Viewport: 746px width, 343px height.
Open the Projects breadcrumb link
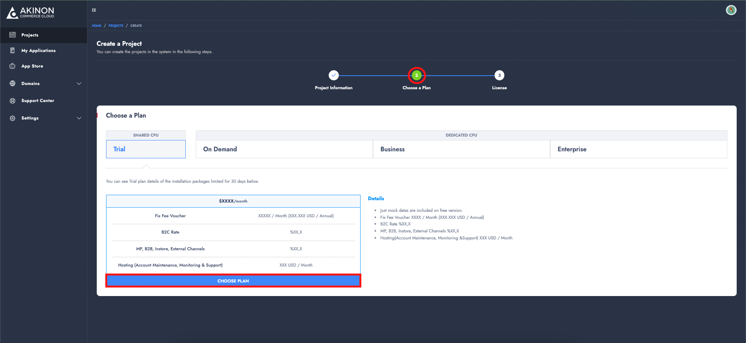[116, 26]
